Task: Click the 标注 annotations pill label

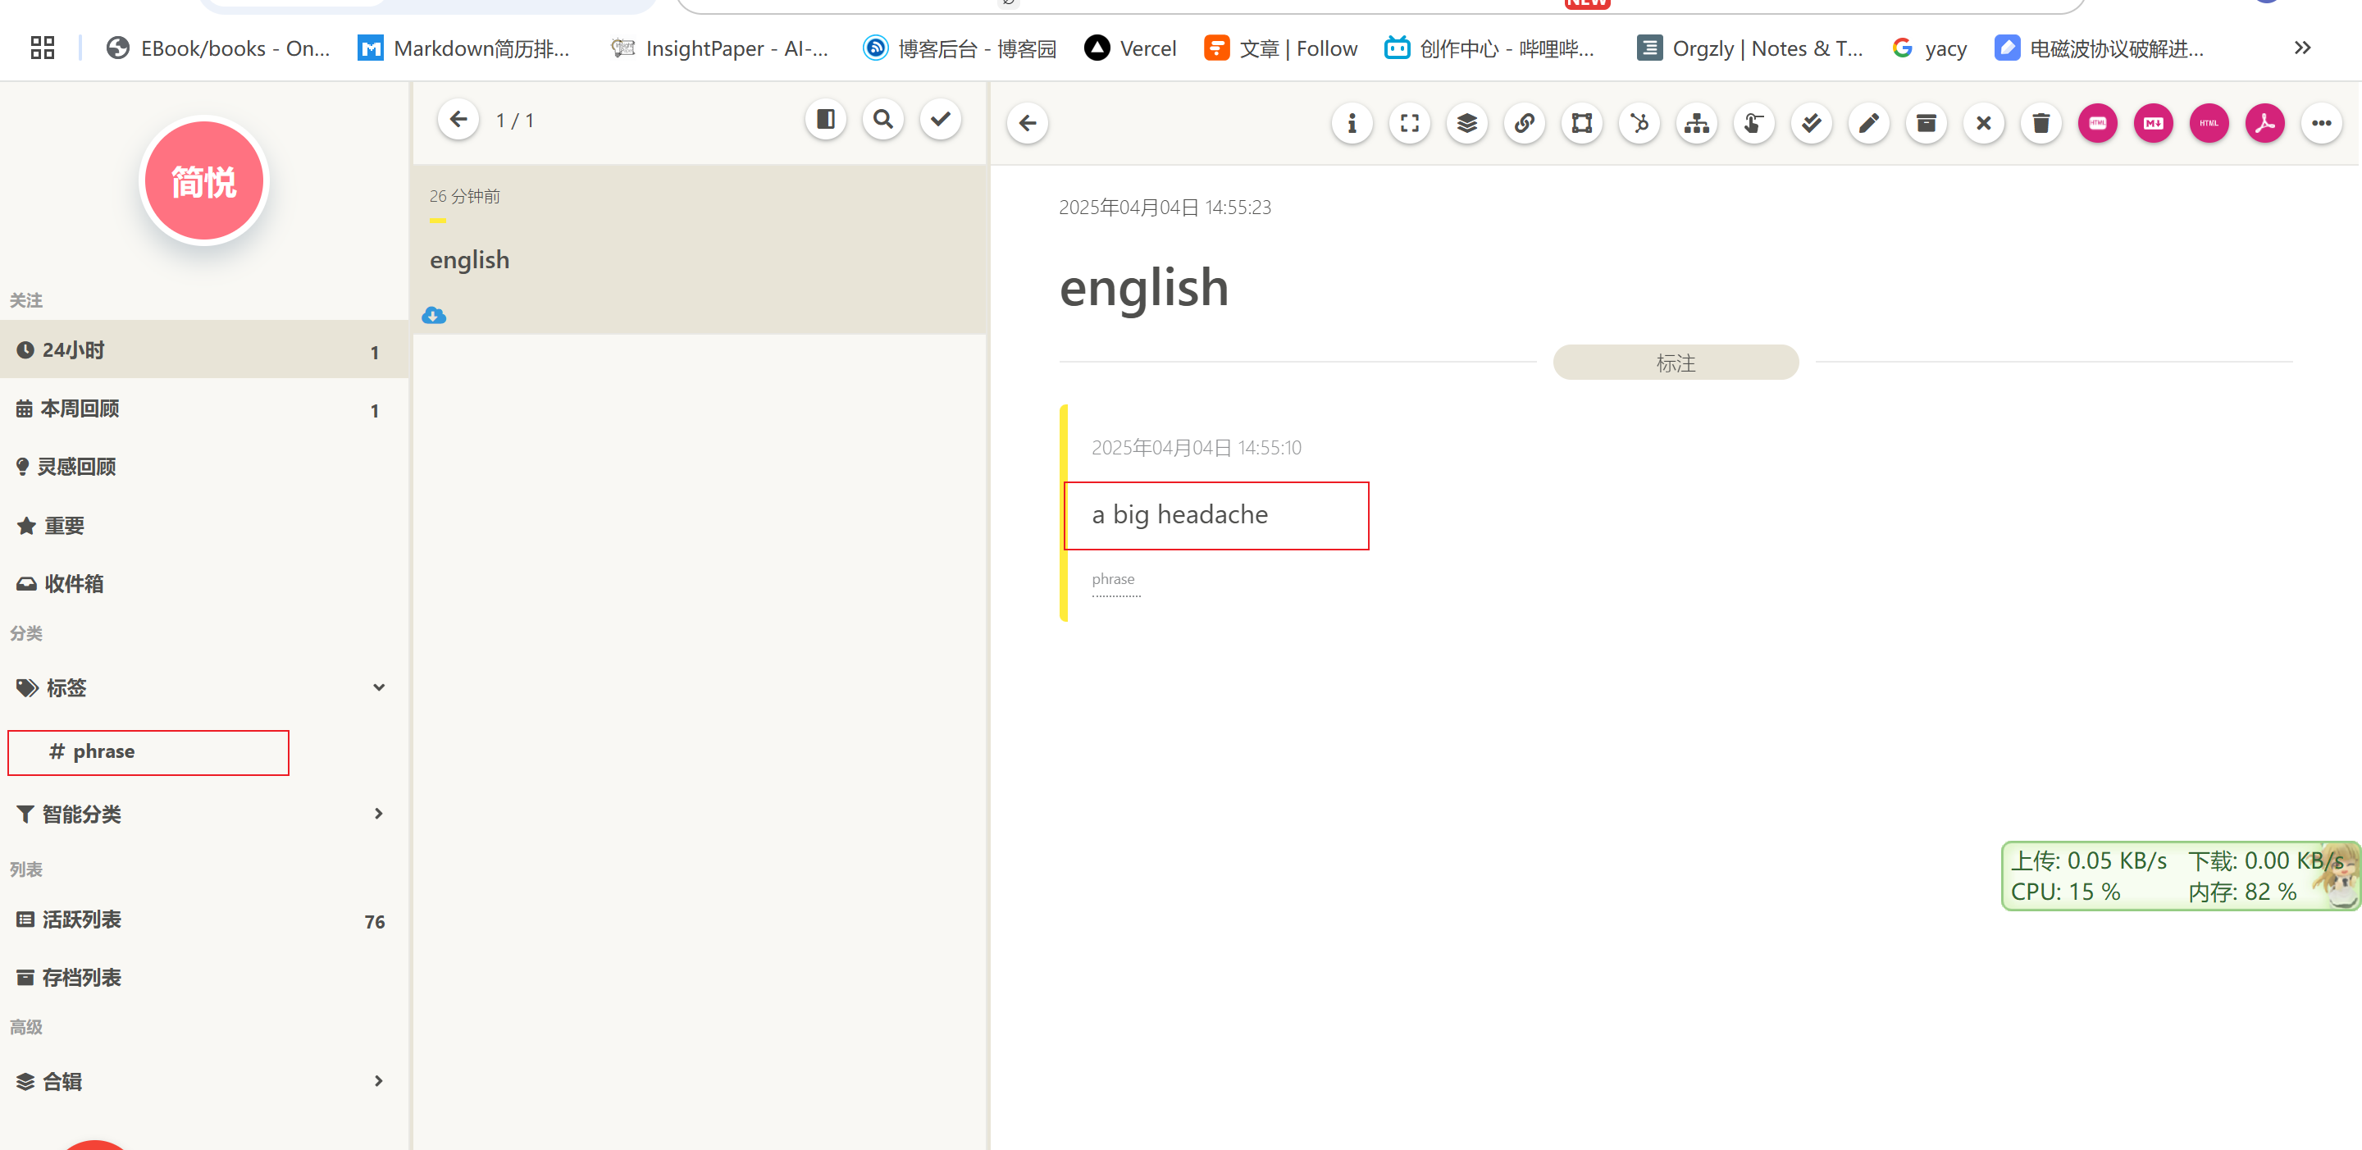Action: click(x=1676, y=363)
